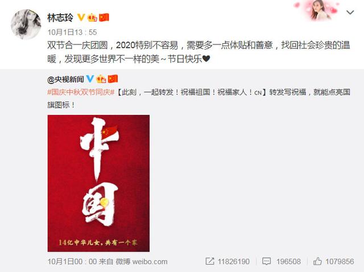Screen dimensions: 364x272
Task: Open the post options chevron menu
Action: coord(350,13)
